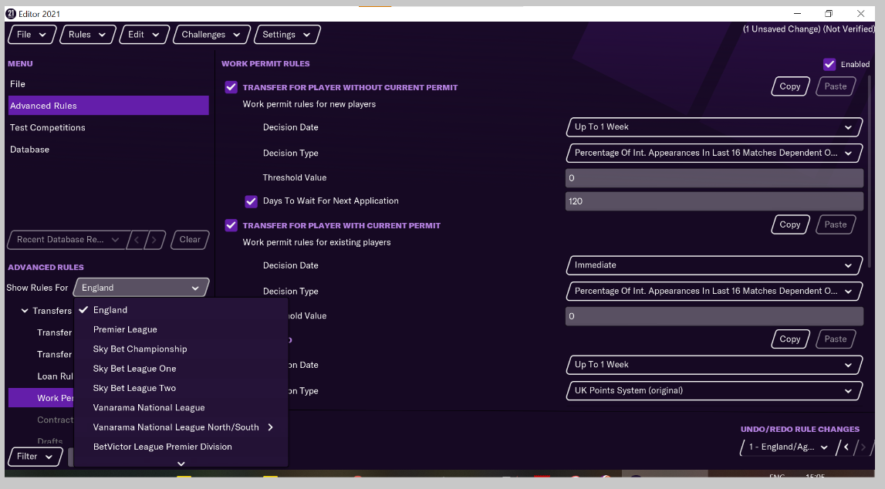This screenshot has height=489, width=885.
Task: Click the redo rule change arrow
Action: click(863, 447)
